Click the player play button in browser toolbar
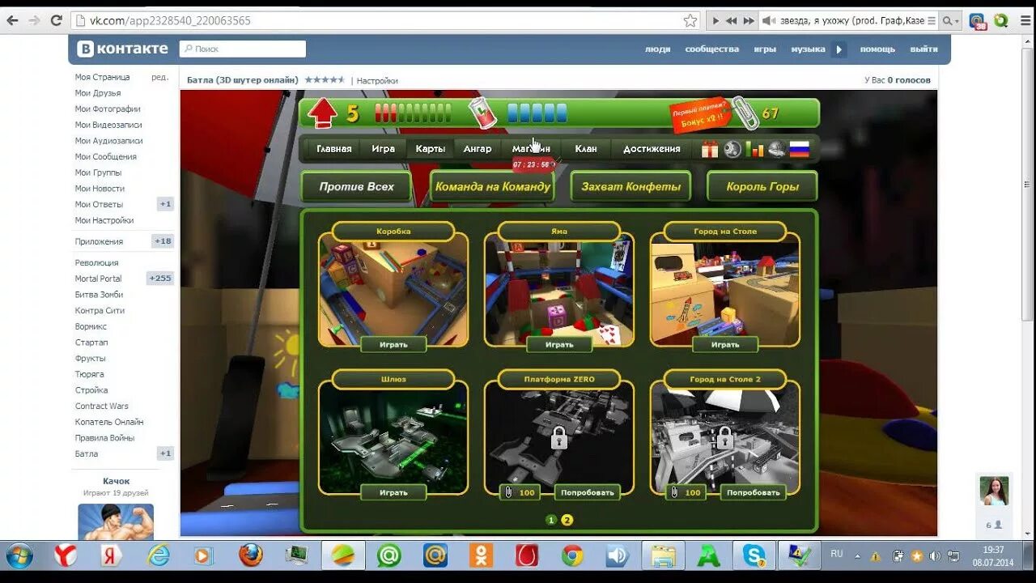The image size is (1036, 583). (x=715, y=20)
